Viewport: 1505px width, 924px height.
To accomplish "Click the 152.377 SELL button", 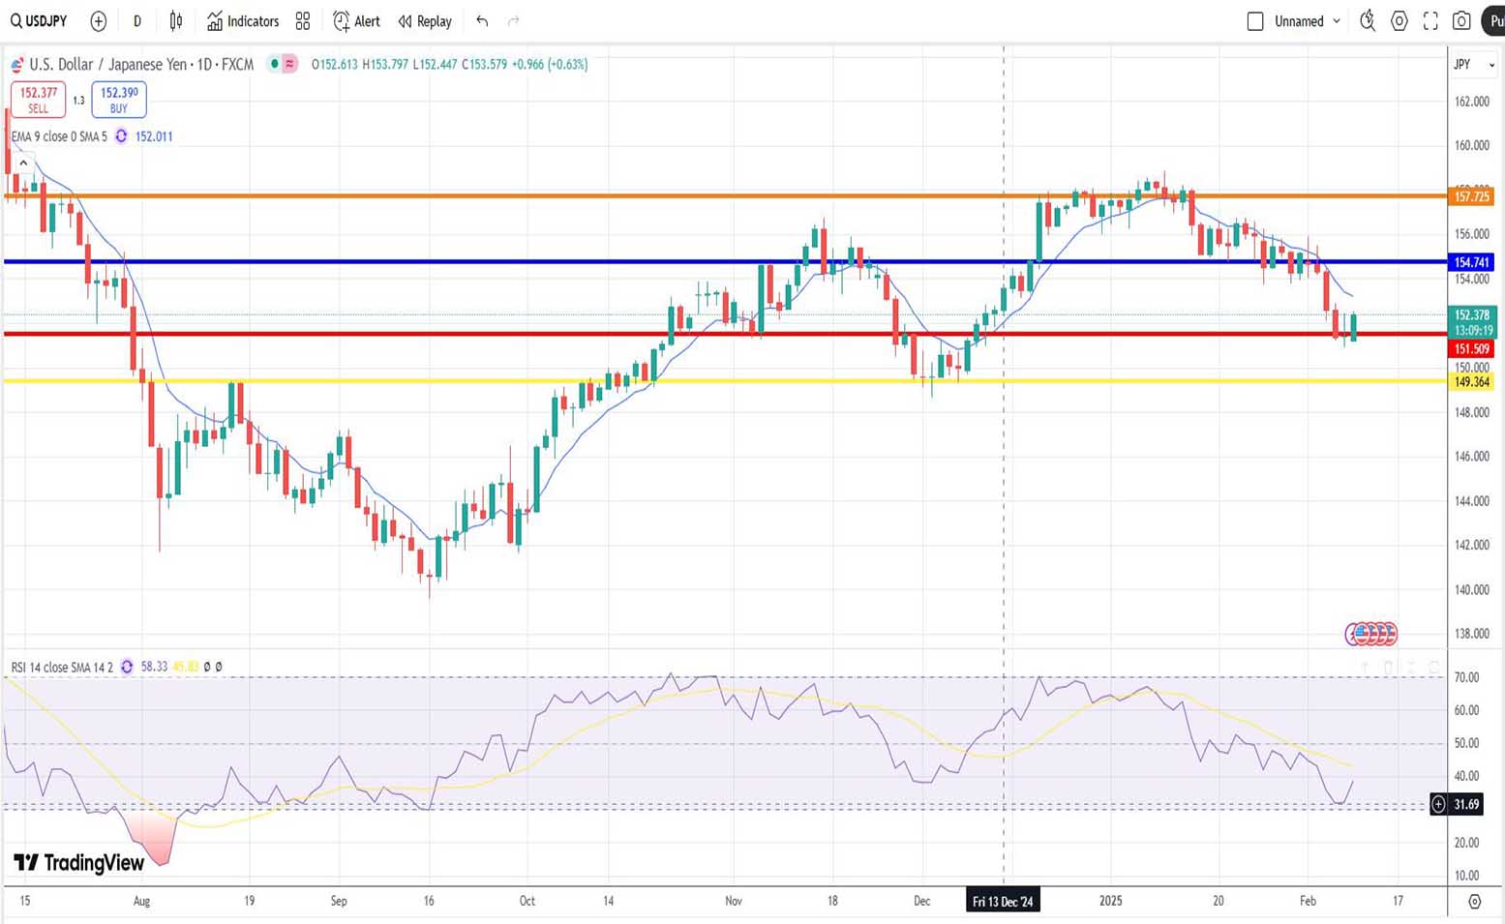I will click(x=39, y=99).
